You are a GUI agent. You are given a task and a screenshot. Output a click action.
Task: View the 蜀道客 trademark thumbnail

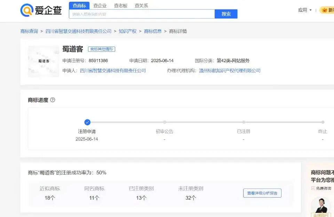point(43,61)
